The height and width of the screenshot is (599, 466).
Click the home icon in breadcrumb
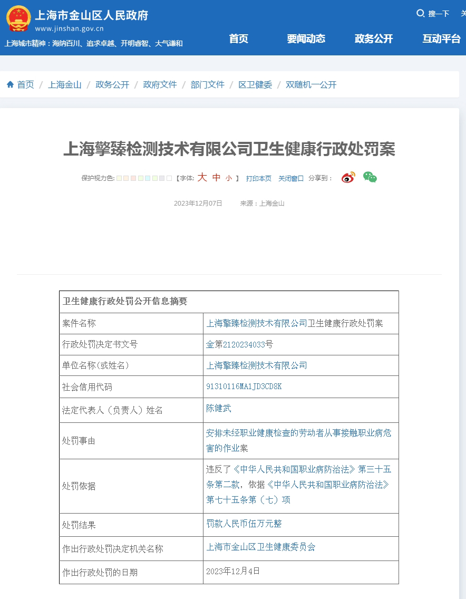tap(11, 84)
